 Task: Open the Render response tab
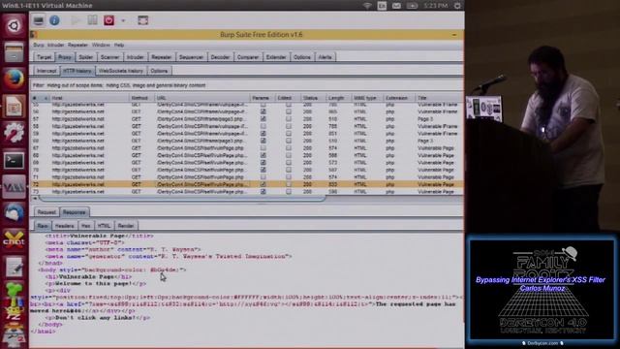pos(126,226)
